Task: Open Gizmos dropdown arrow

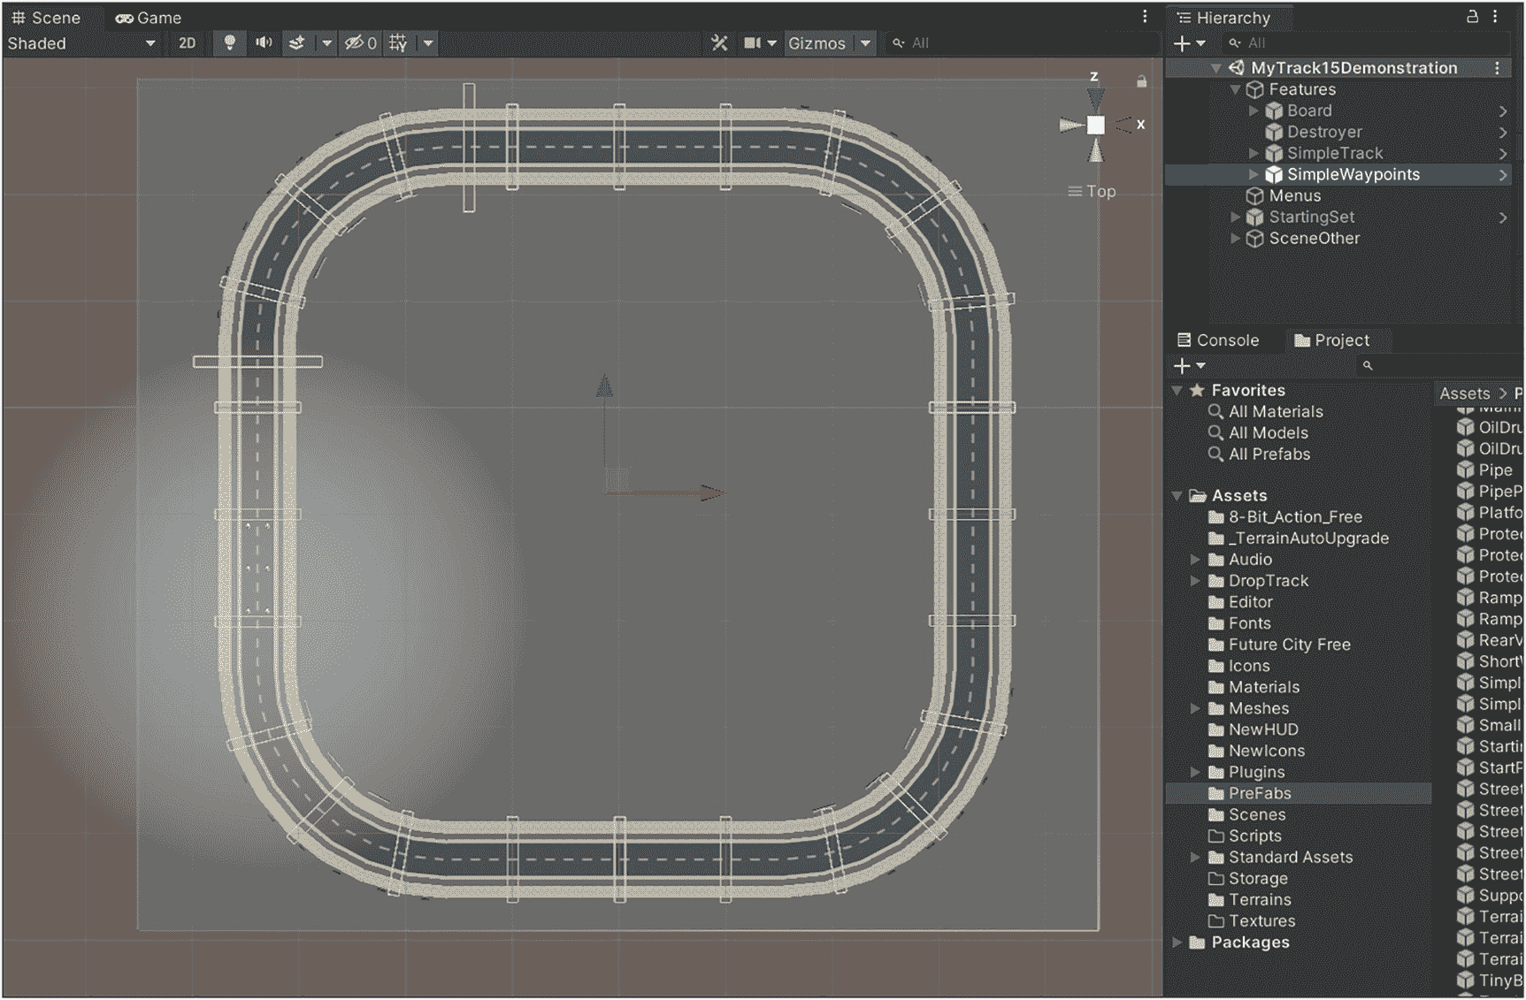Action: click(866, 42)
